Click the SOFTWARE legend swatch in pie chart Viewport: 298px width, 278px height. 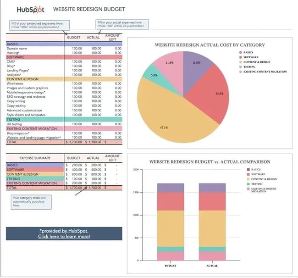(x=240, y=57)
